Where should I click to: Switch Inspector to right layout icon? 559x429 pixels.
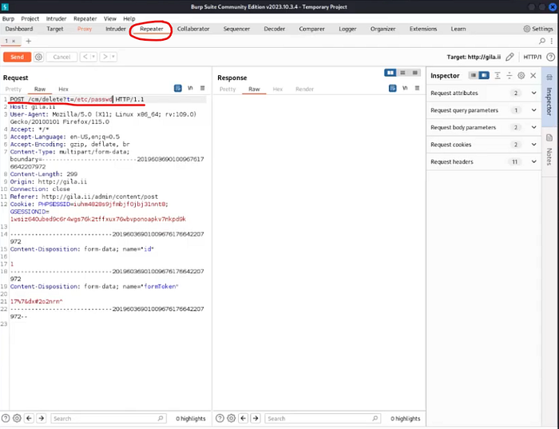pos(484,75)
